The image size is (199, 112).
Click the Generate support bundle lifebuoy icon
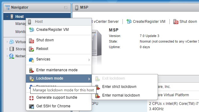[x=31, y=98]
